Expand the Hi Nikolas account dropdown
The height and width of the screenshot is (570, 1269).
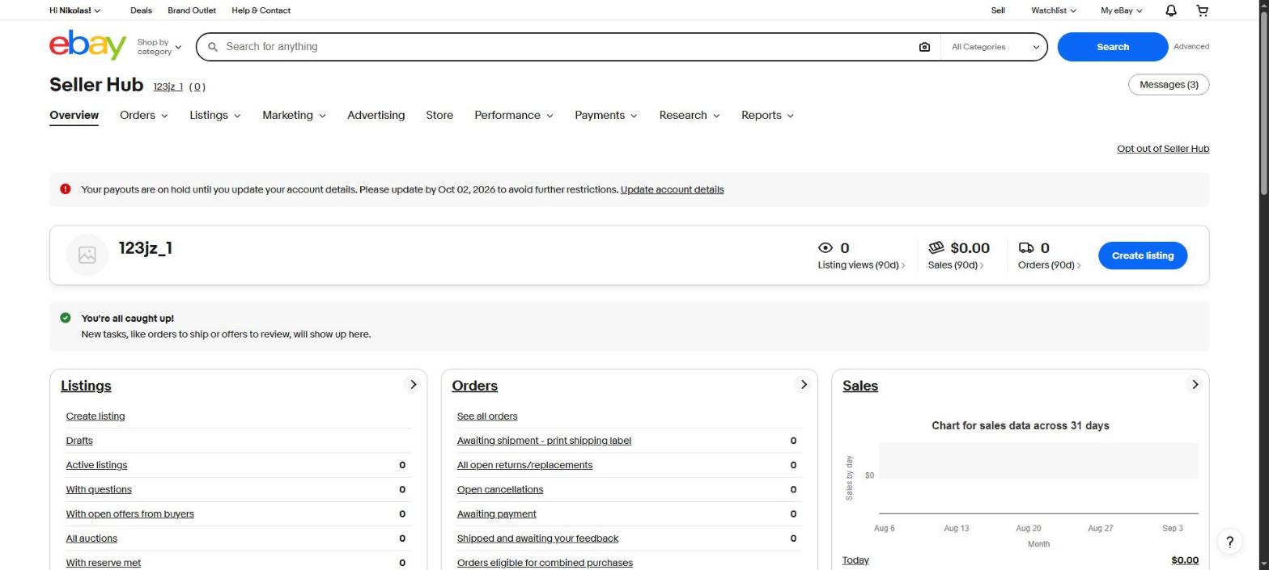tap(74, 11)
